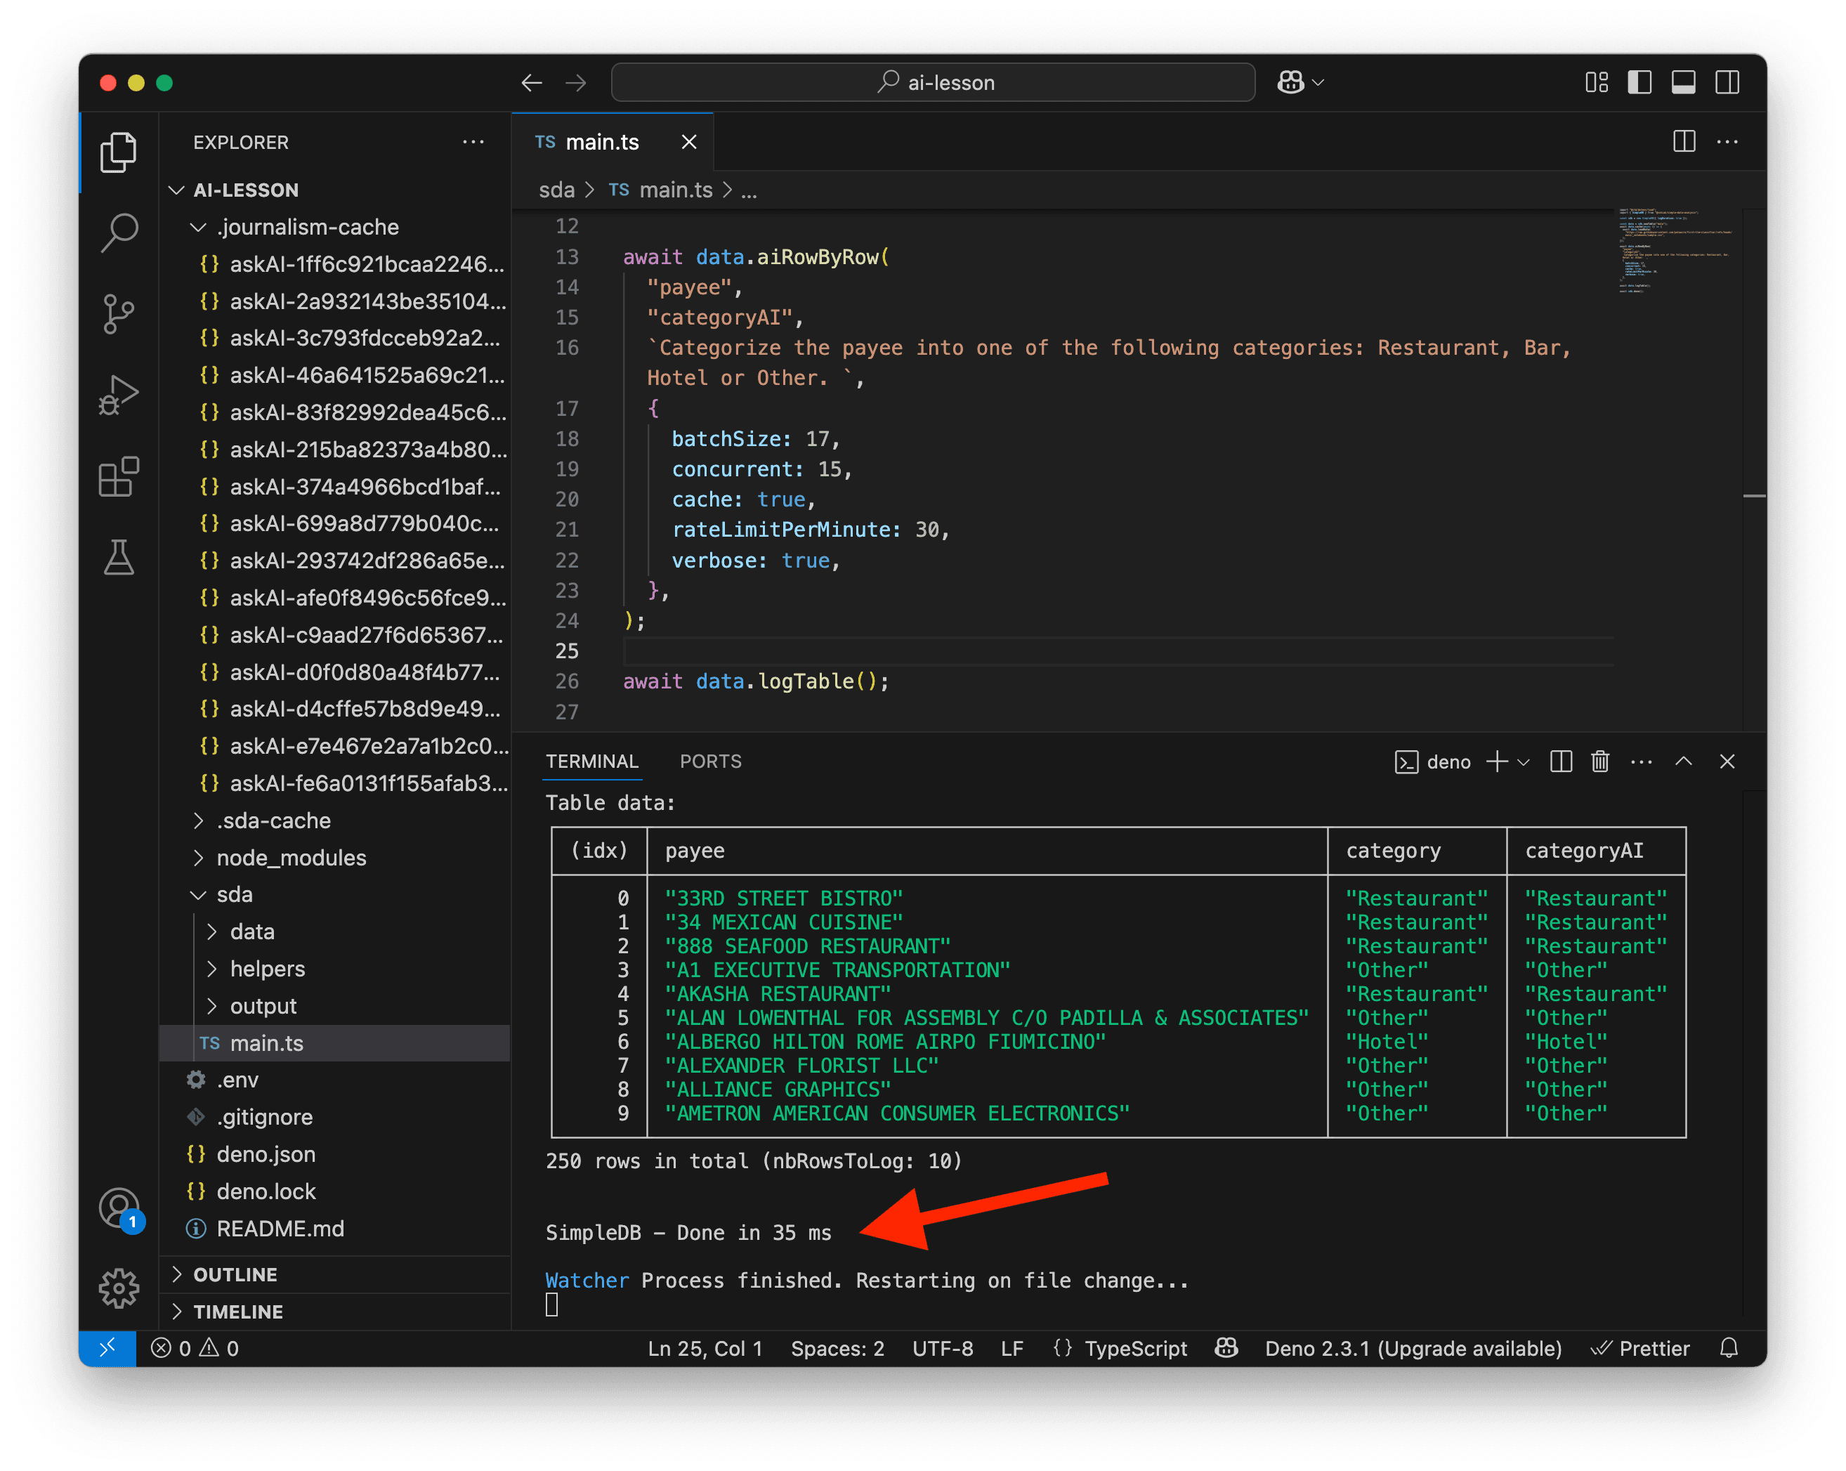Image resolution: width=1846 pixels, height=1471 pixels.
Task: Open Copilot dropdown chevron in title bar
Action: [1318, 83]
